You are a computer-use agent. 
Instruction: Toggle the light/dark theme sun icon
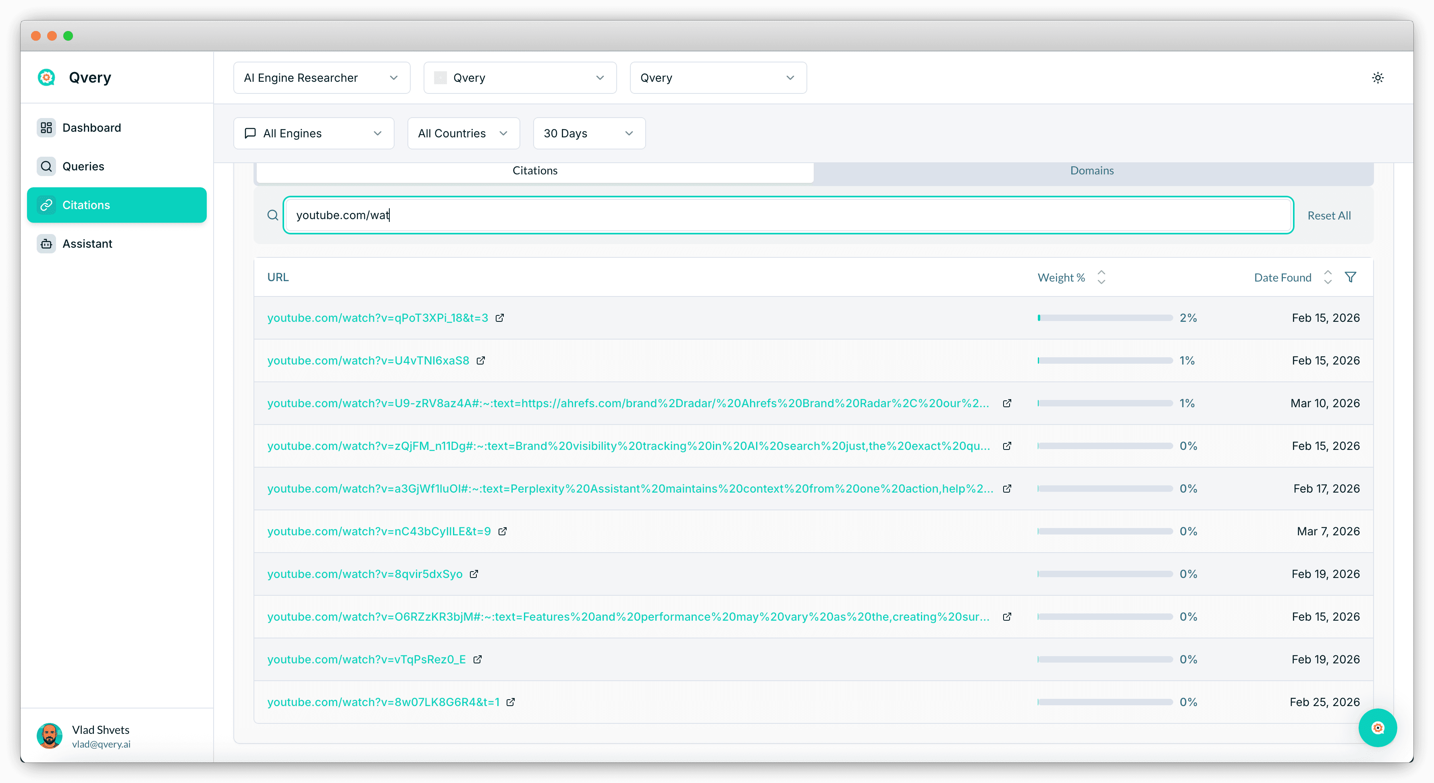click(1377, 78)
